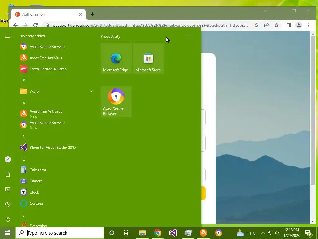
Task: Click the letter C section header
Action: pyautogui.click(x=24, y=159)
